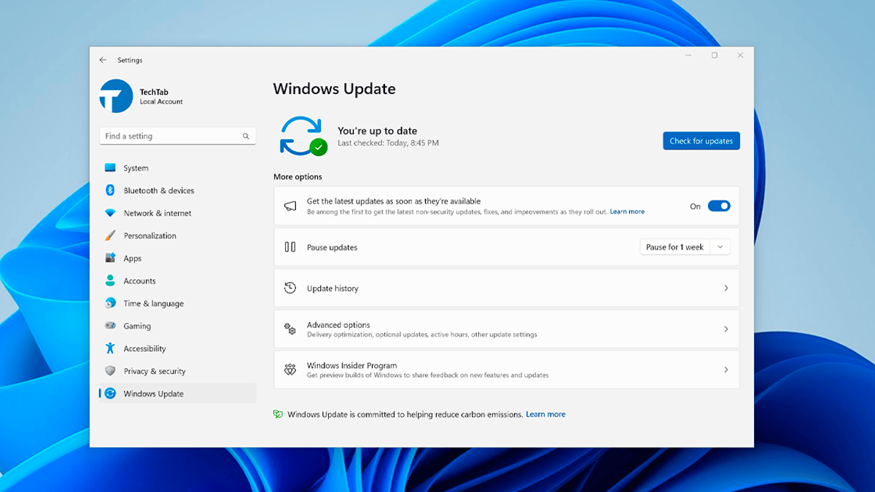Open Apps settings category
Screen dimensions: 875x492
coord(178,258)
